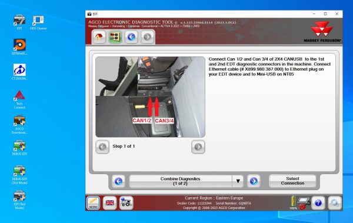Screen dimensions: 353x223
Task: Click the Select Connection button
Action: click(292, 181)
